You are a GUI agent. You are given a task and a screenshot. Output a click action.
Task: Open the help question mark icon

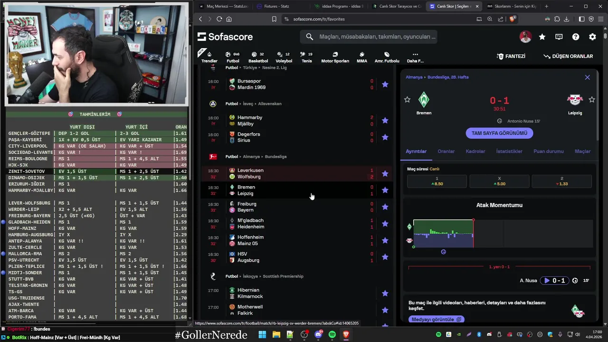(576, 37)
